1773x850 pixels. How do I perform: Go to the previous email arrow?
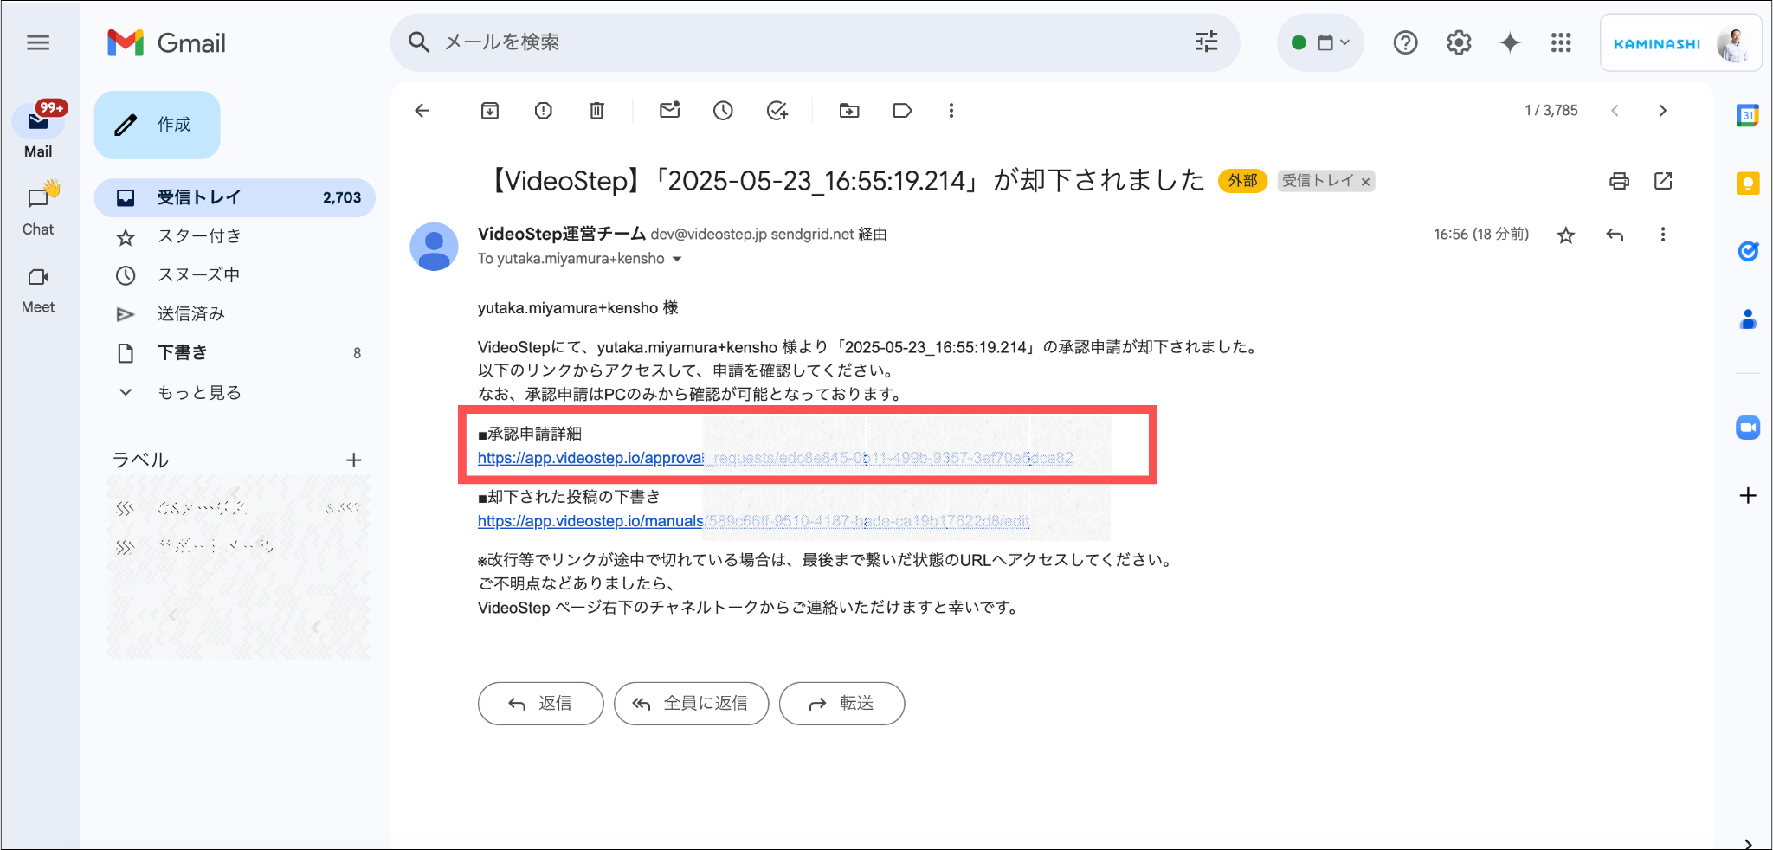pos(1615,110)
